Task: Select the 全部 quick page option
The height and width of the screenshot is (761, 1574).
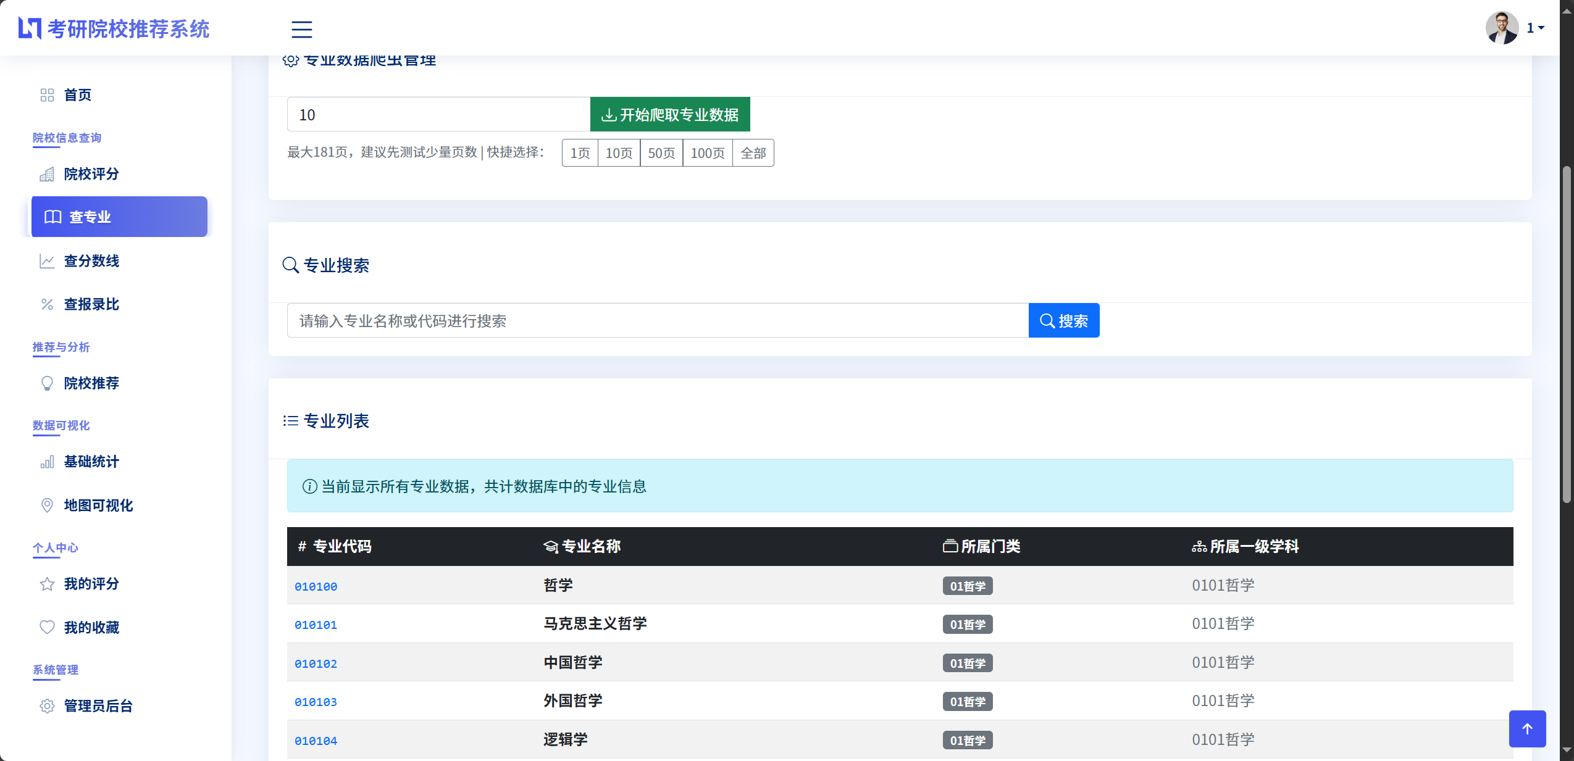Action: tap(753, 153)
